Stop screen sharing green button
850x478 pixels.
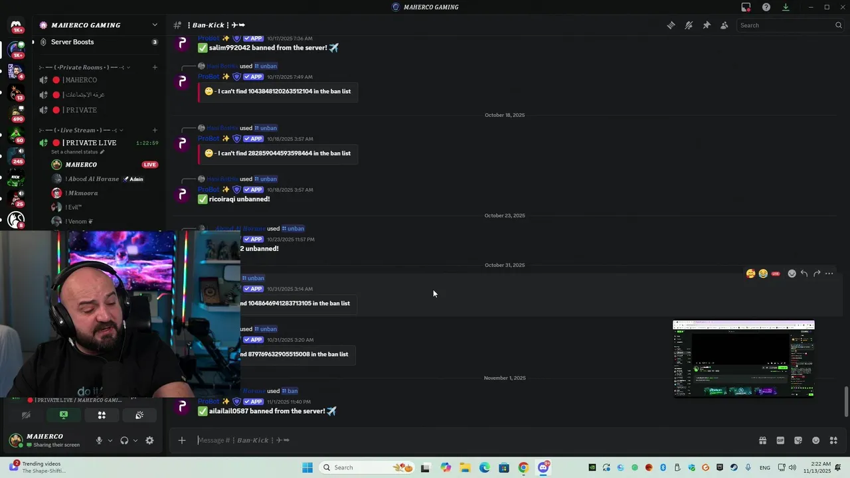click(x=64, y=415)
